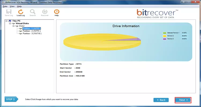Click the Save Log toolbar icon
This screenshot has height=107, width=201.
pos(9,12)
